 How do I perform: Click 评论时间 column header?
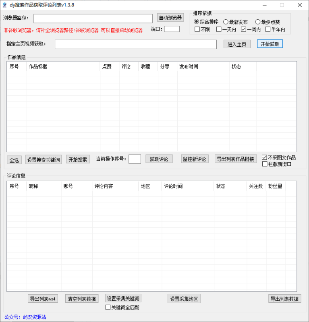[x=188, y=186]
